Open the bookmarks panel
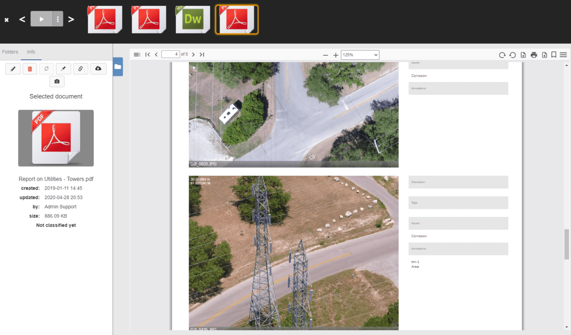Screen dimensions: 571x335 point(553,54)
